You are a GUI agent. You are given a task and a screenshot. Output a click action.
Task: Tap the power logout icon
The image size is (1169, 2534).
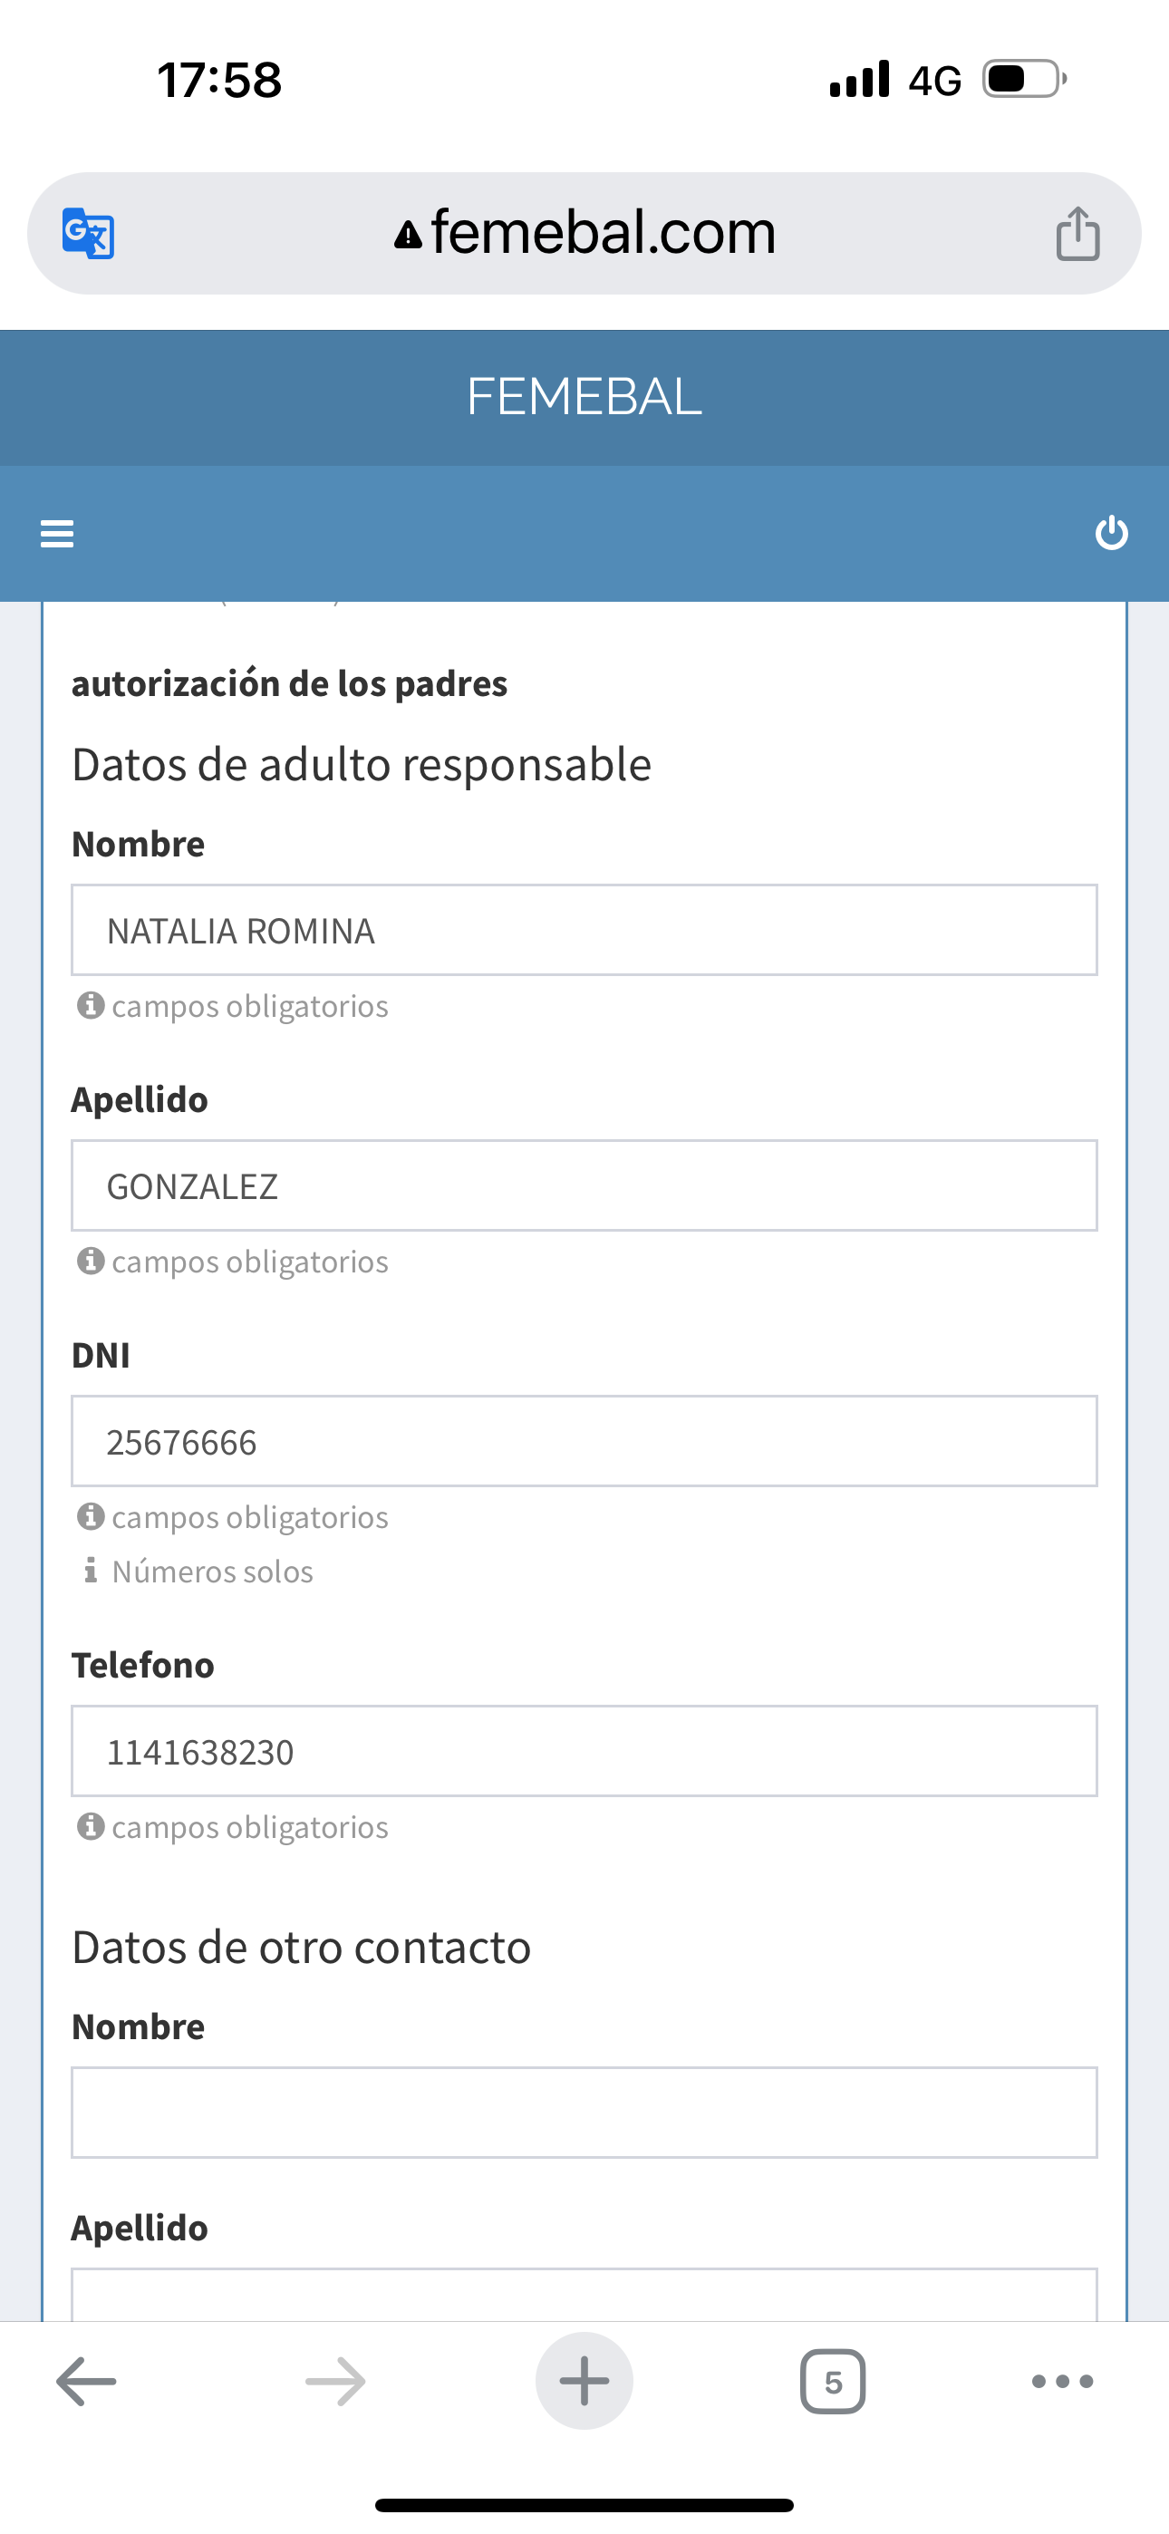pos(1111,533)
